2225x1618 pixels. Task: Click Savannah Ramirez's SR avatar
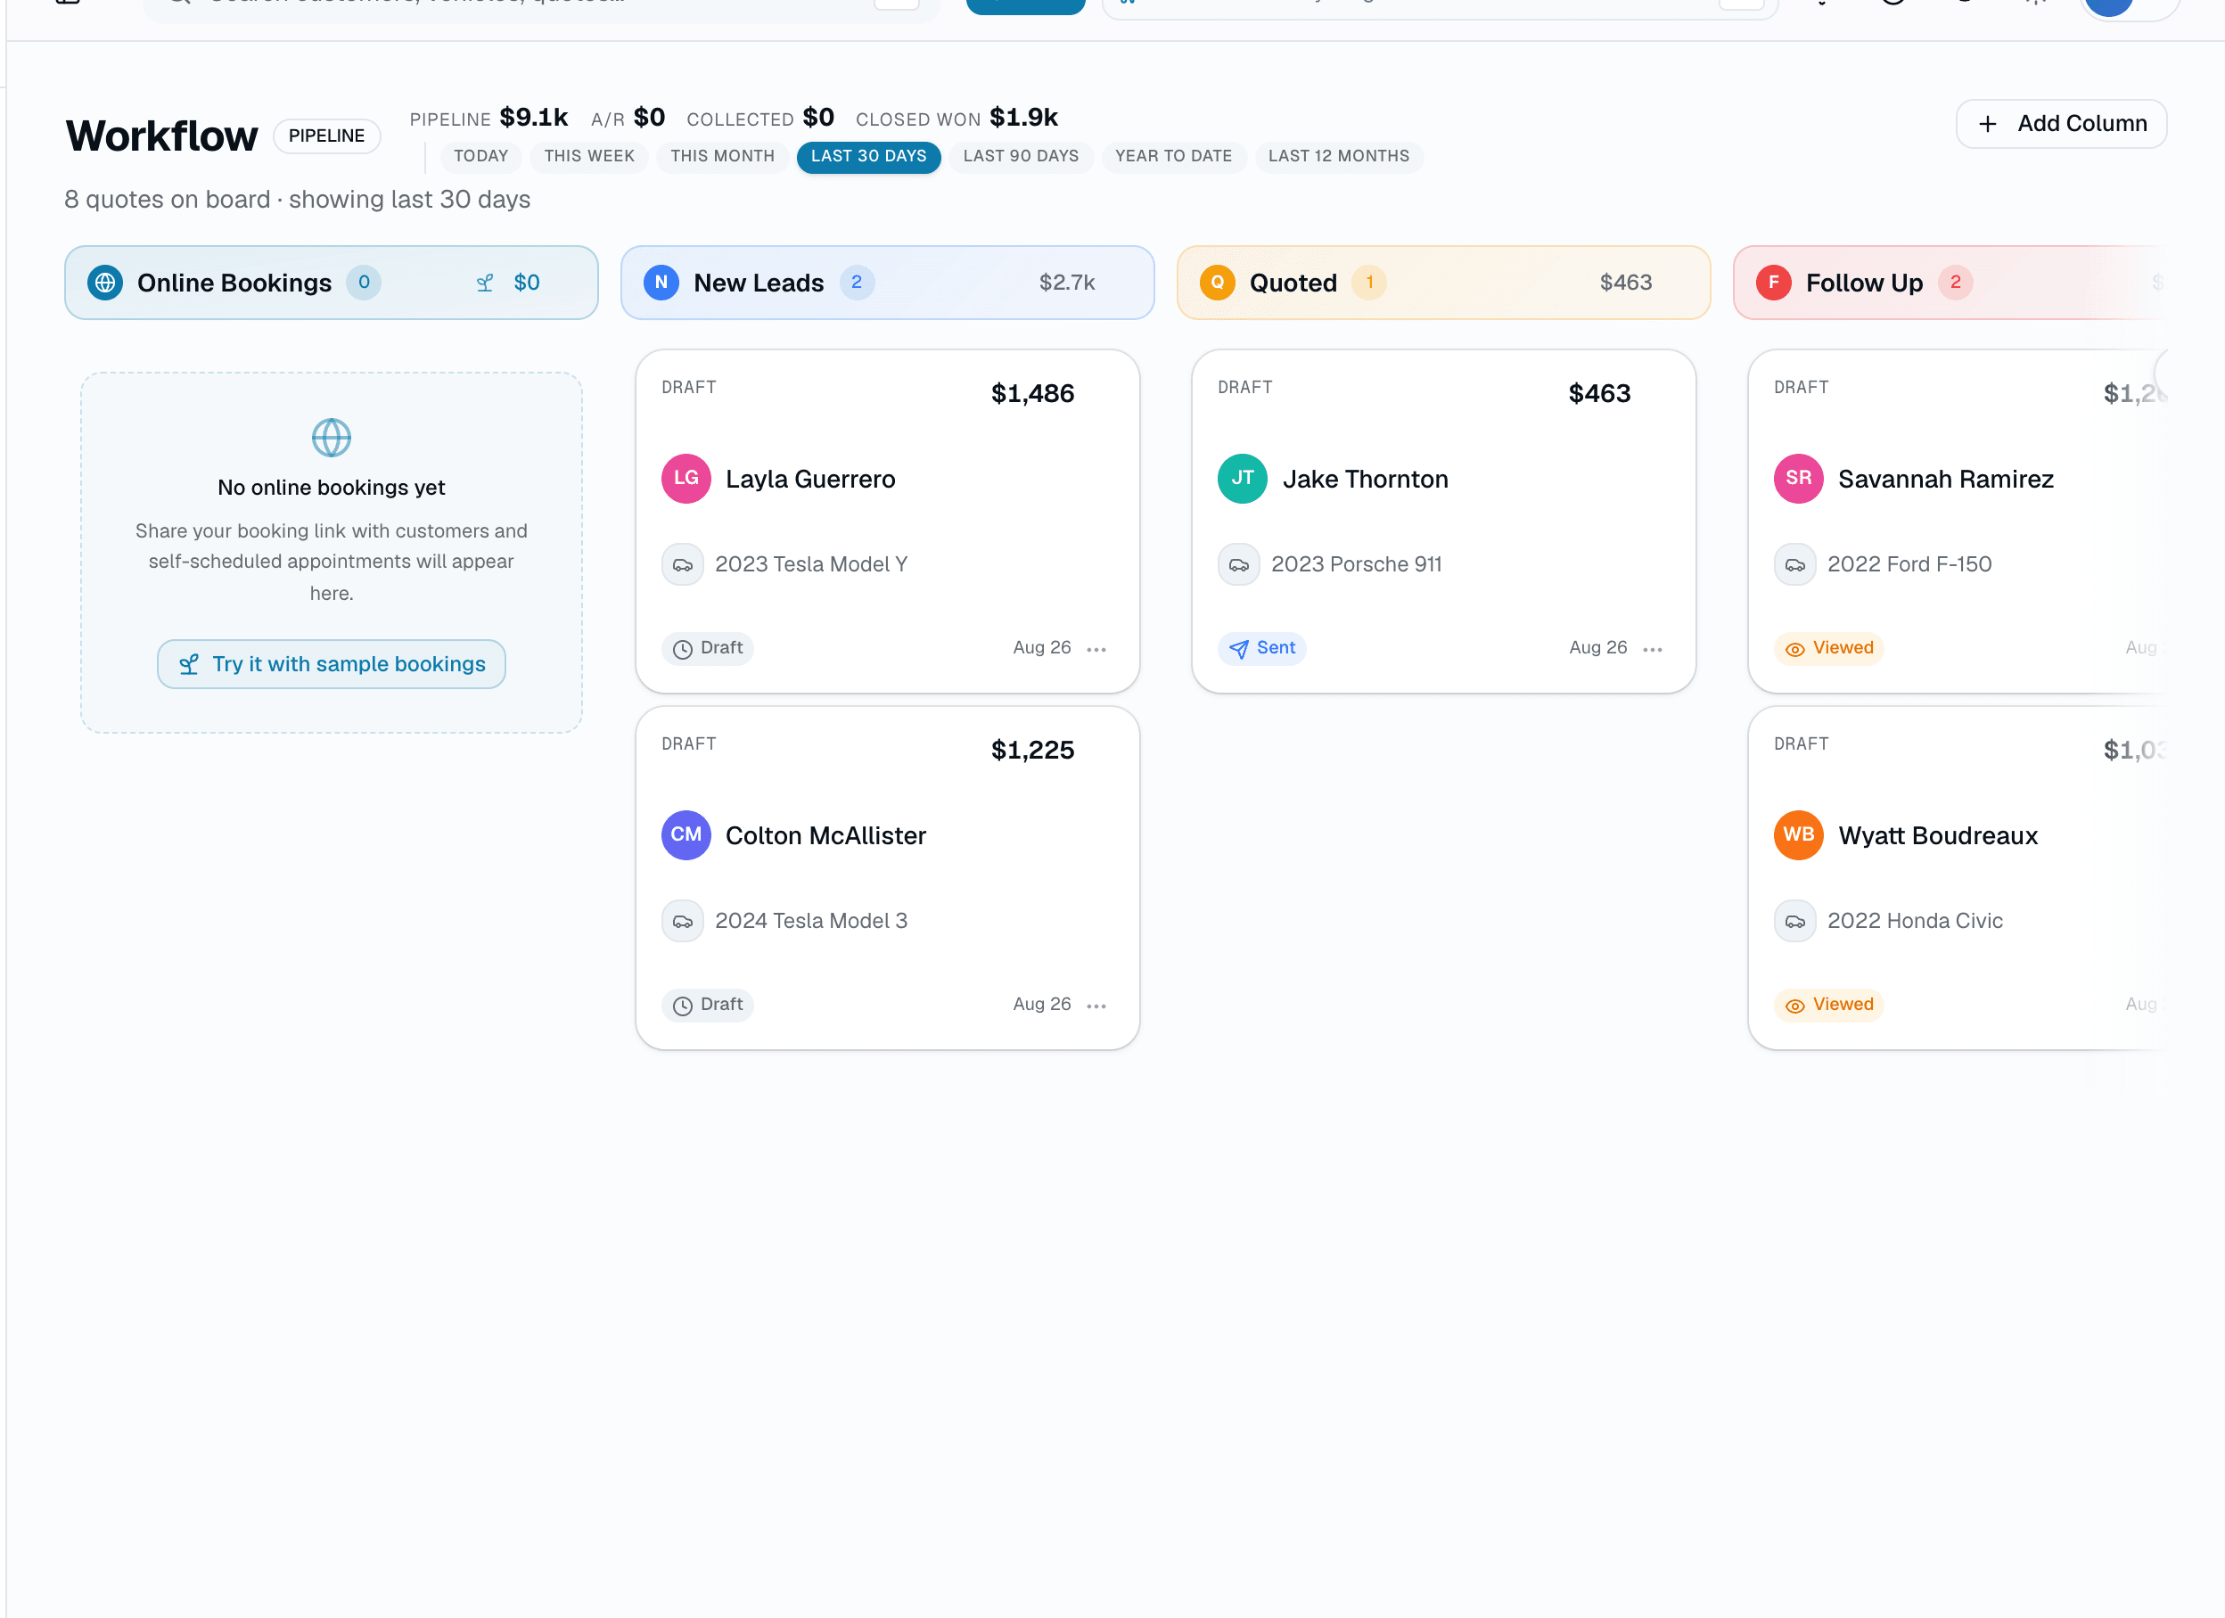1798,479
